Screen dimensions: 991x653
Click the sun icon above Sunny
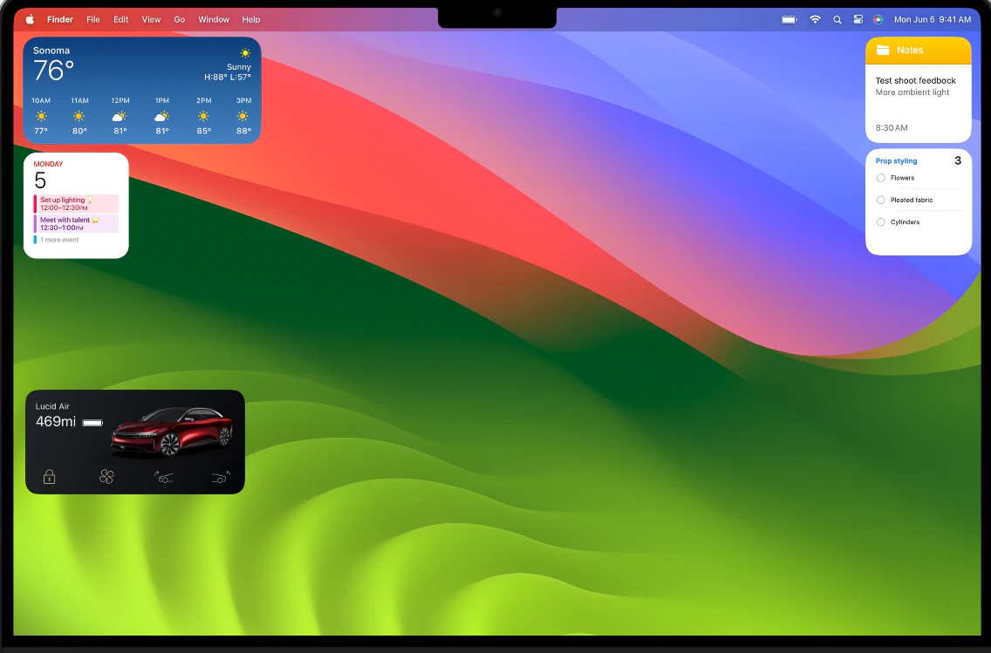(245, 53)
